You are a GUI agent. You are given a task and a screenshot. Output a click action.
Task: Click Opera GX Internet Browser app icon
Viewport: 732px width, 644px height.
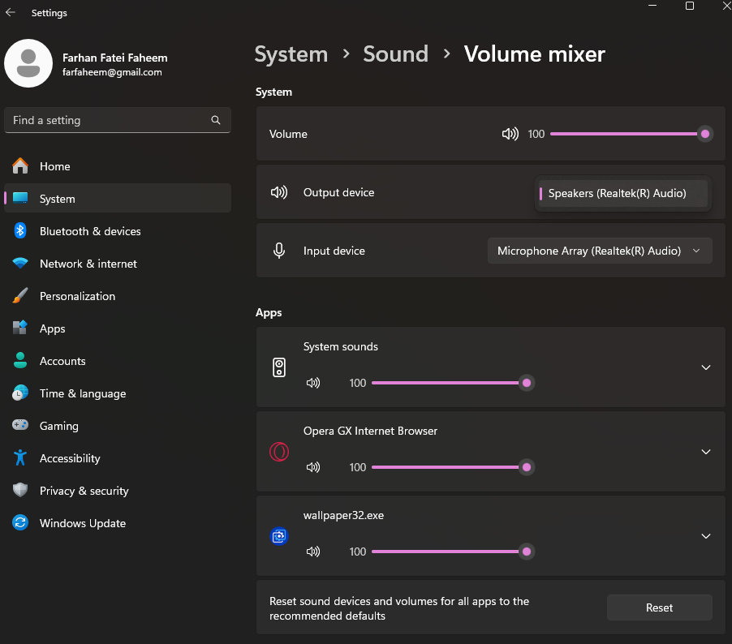pos(279,452)
